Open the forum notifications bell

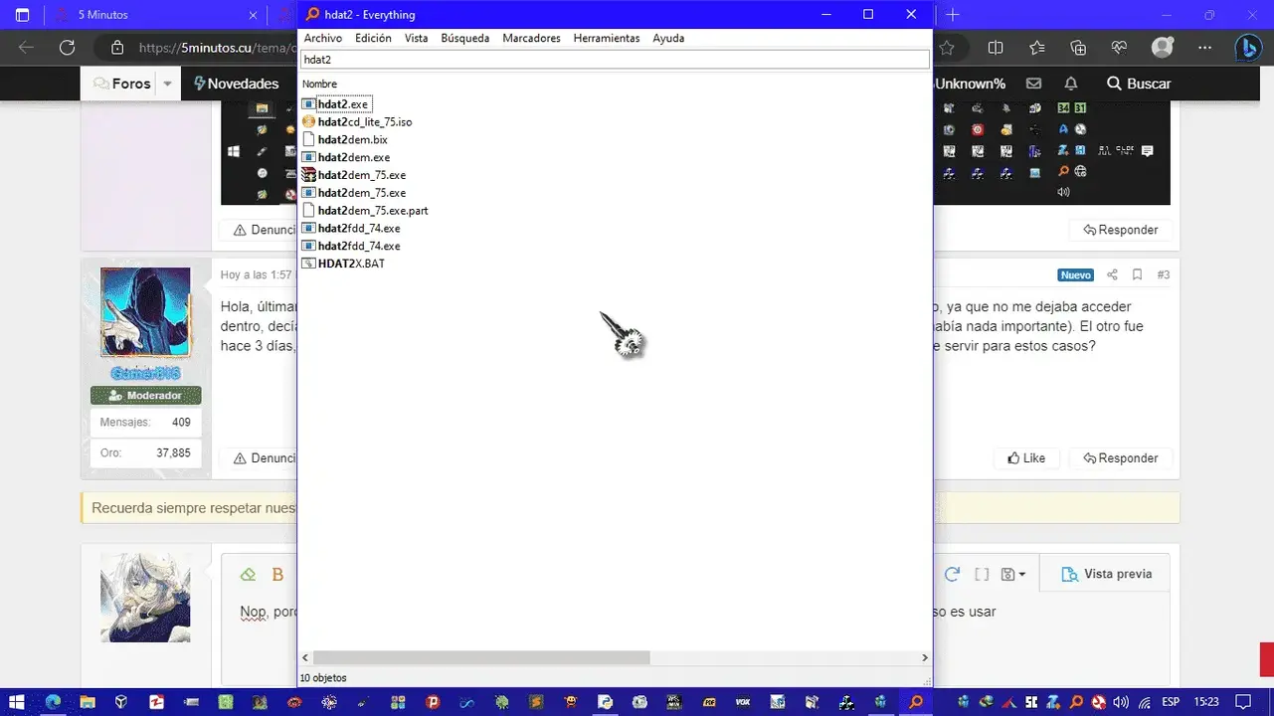pos(1071,84)
